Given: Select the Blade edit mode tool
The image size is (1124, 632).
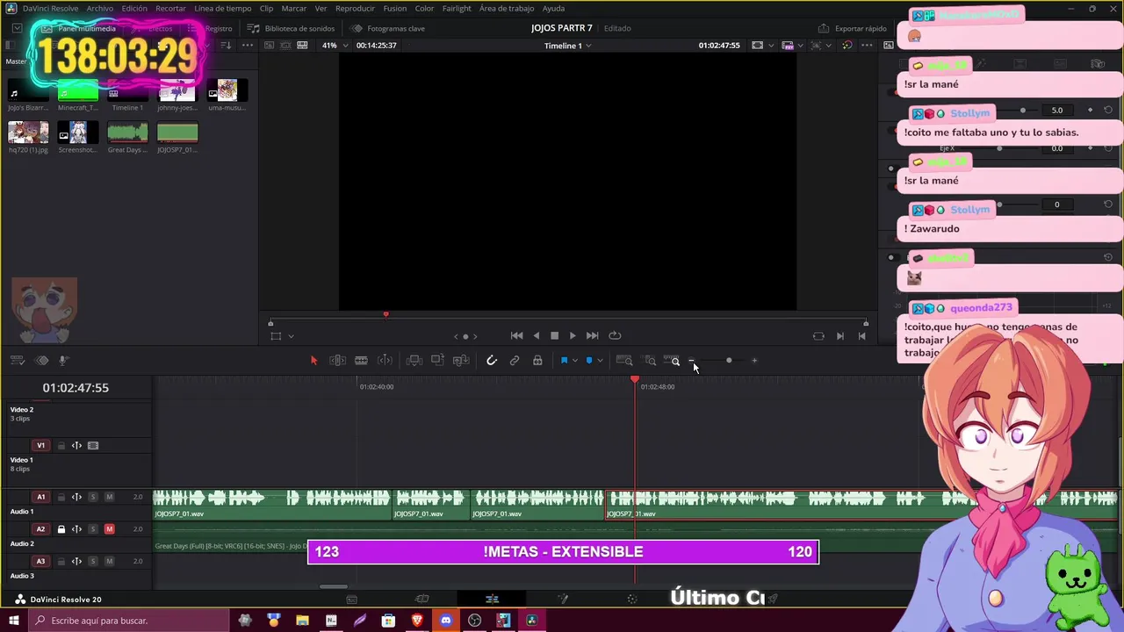Looking at the screenshot, I should coord(361,361).
